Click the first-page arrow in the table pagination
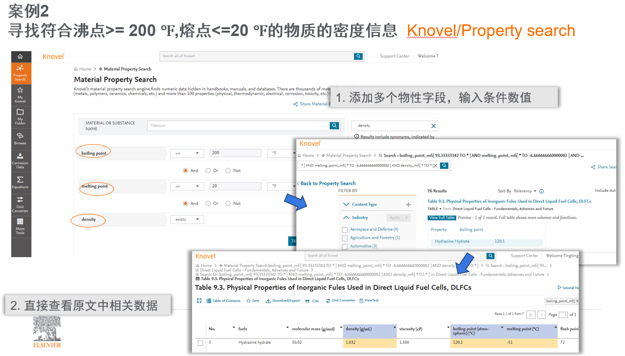 (x=531, y=315)
